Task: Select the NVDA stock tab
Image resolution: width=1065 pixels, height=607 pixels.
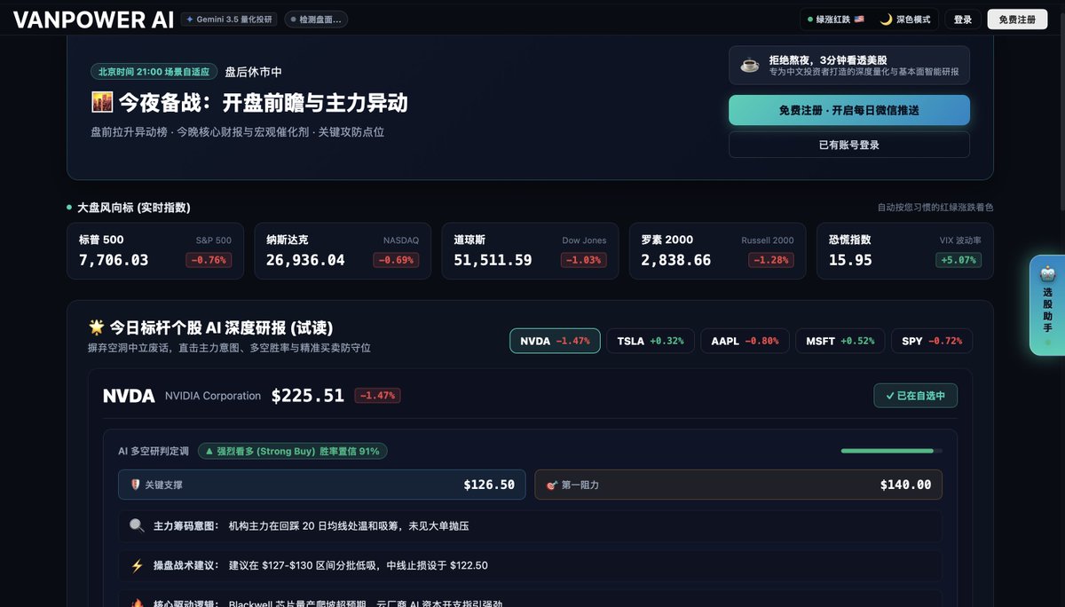Action: tap(555, 341)
